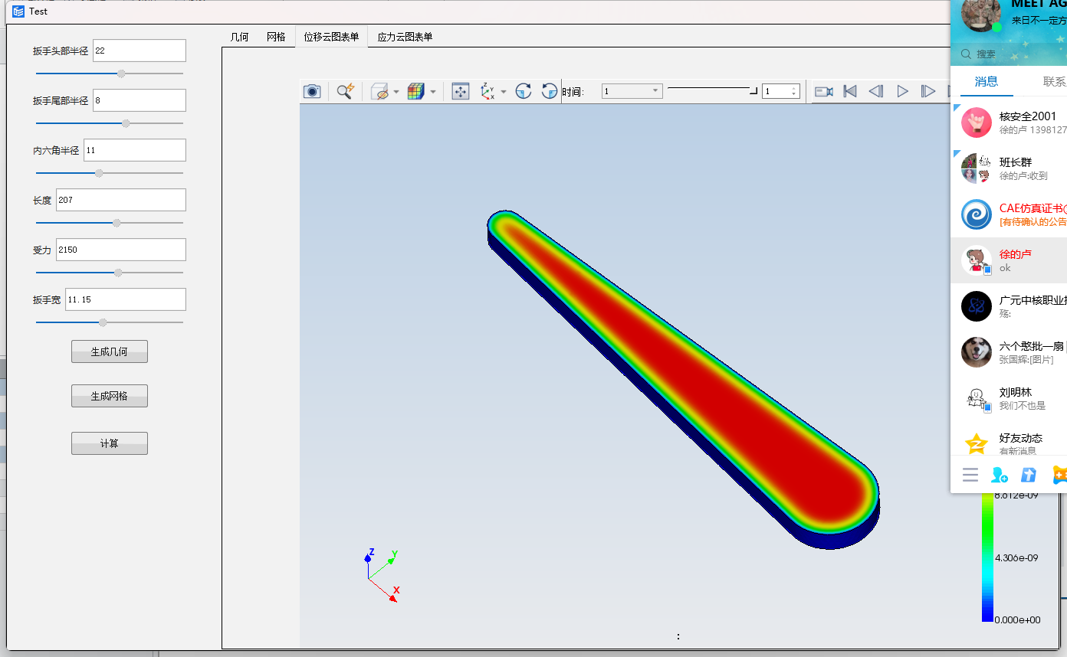Image resolution: width=1067 pixels, height=657 pixels.
Task: Click the XYZ axes orientation icon
Action: pos(488,91)
